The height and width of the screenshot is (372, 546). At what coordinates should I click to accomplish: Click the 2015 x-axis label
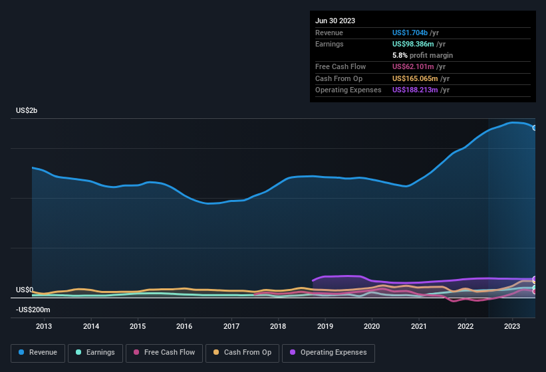[138, 326]
